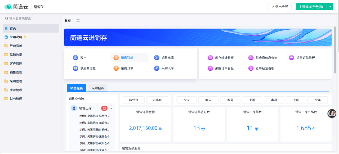Click the folder icon beside 经营看板
Viewport: 339px width, 154px height.
6,46
